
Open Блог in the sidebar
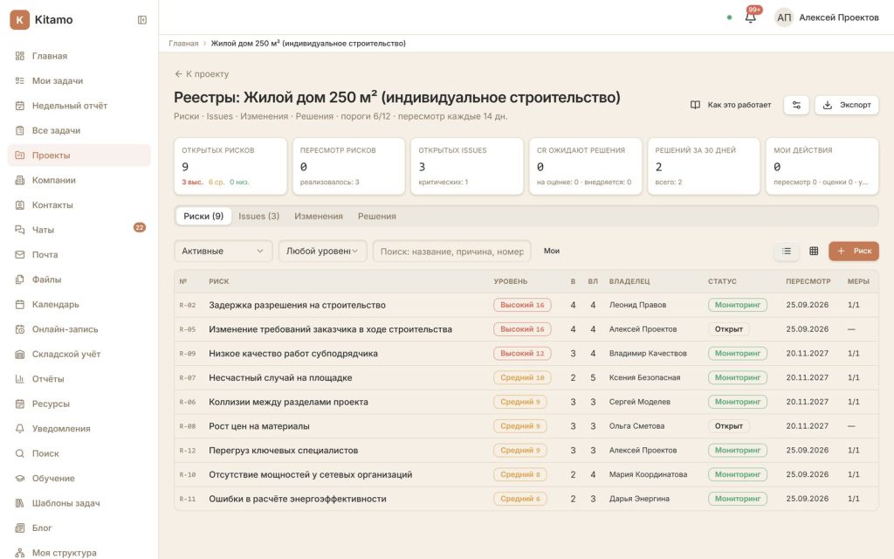click(x=79, y=528)
